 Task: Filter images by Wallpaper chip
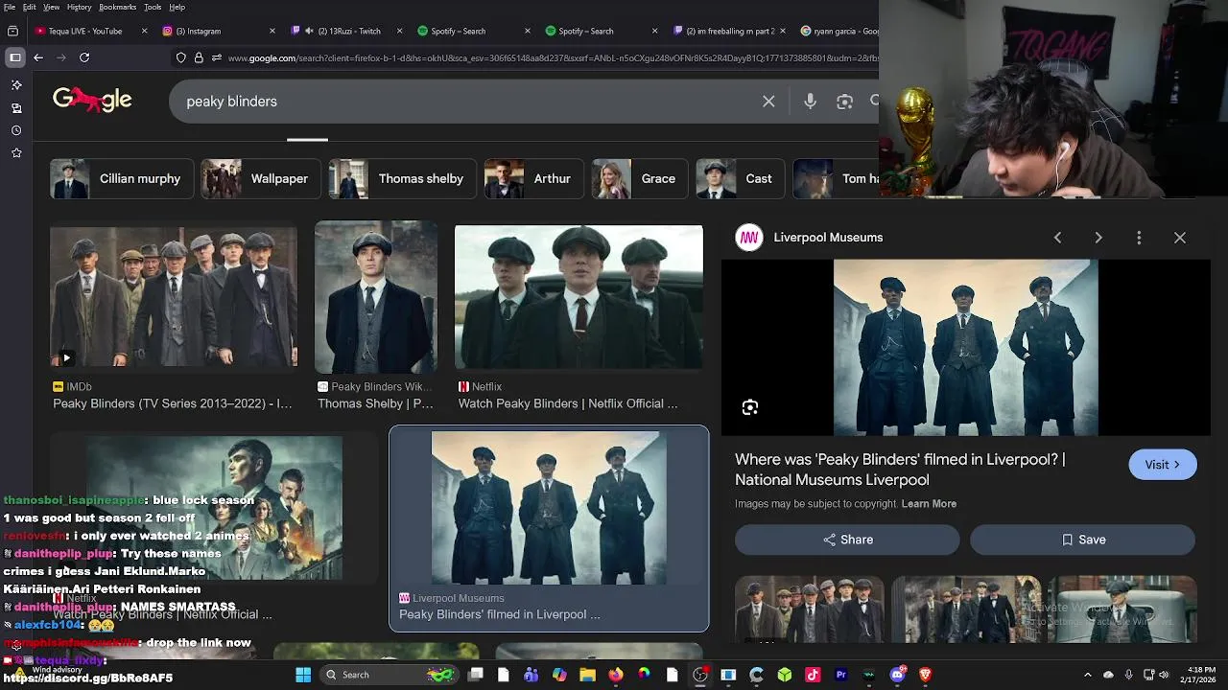coord(260,178)
